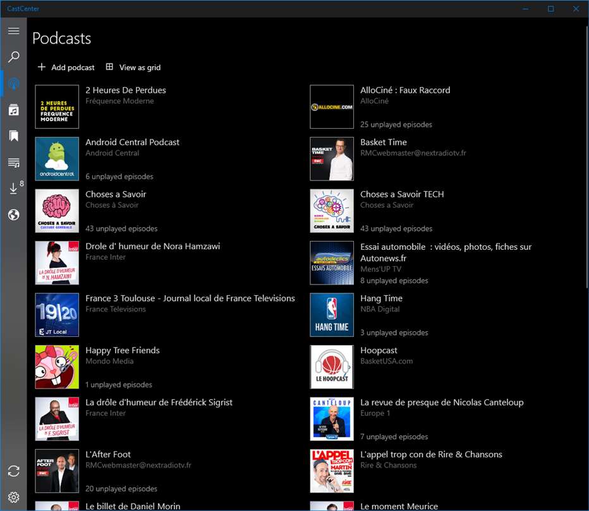This screenshot has width=589, height=511.
Task: Select 'Choses a Savoir TECH' title
Action: pyautogui.click(x=402, y=194)
